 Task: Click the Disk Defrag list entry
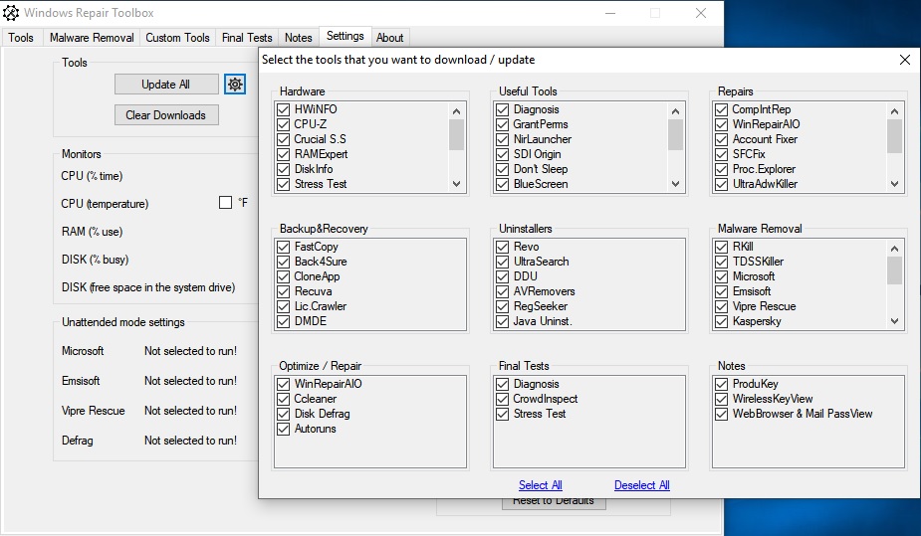click(322, 414)
